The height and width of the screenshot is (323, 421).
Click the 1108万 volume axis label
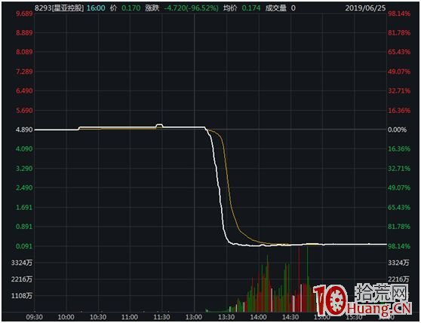point(21,296)
